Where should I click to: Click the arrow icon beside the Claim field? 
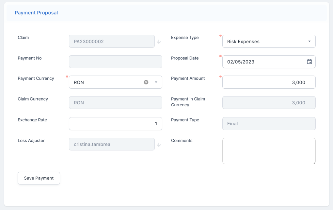[x=159, y=42]
